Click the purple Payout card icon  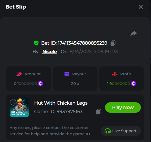tap(67, 74)
